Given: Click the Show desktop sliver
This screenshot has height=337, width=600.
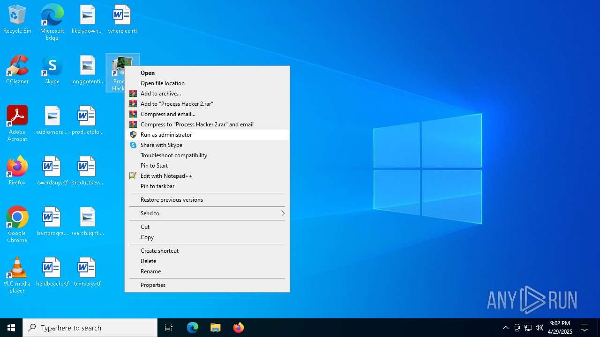Looking at the screenshot, I should [599, 328].
